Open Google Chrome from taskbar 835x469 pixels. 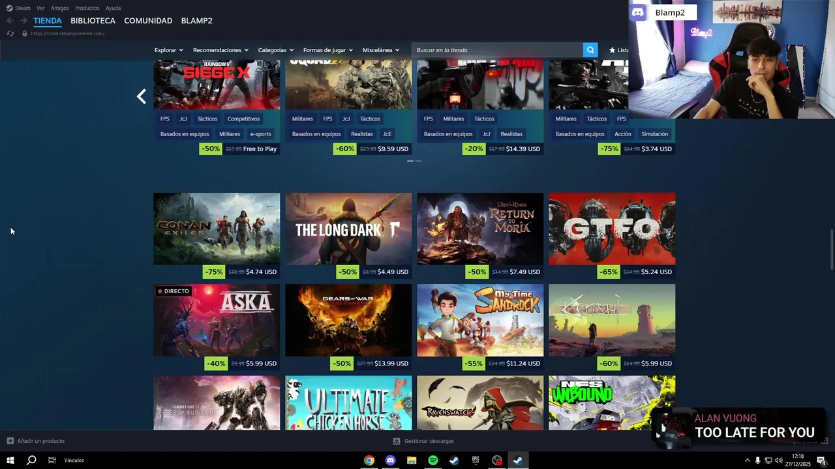coord(369,461)
